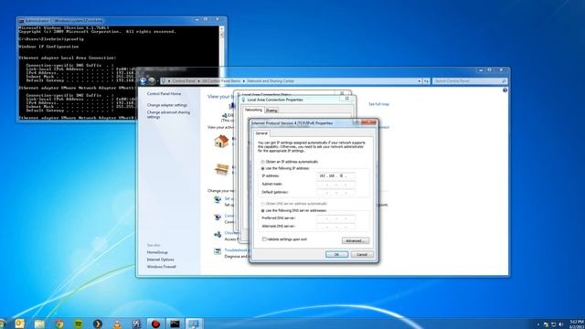Click Control Panel breadcrumb segment
585x329 pixels.
184,81
